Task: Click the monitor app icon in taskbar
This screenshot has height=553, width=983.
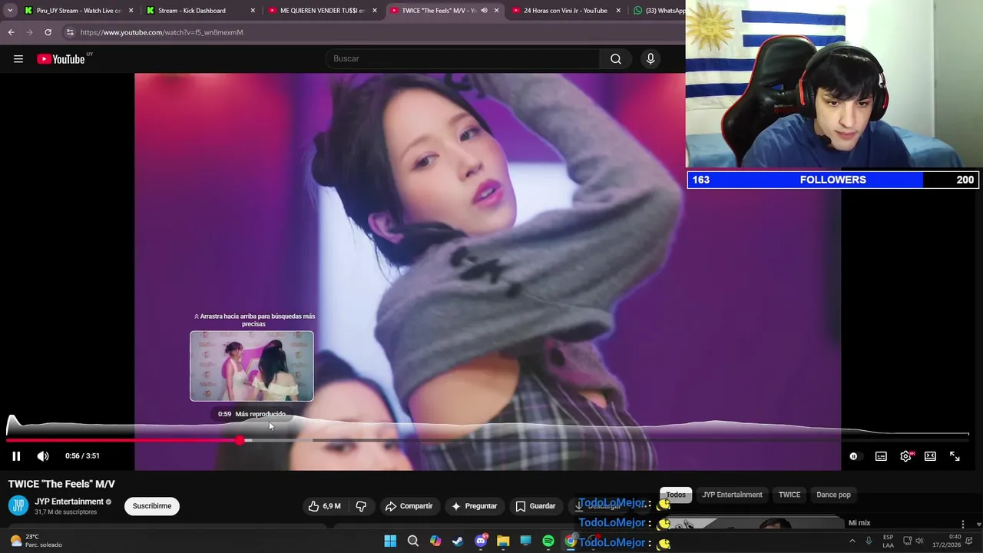Action: [525, 541]
